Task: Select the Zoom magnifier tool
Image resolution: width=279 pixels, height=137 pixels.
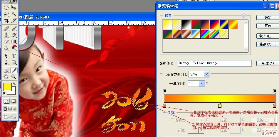Action: [14, 77]
